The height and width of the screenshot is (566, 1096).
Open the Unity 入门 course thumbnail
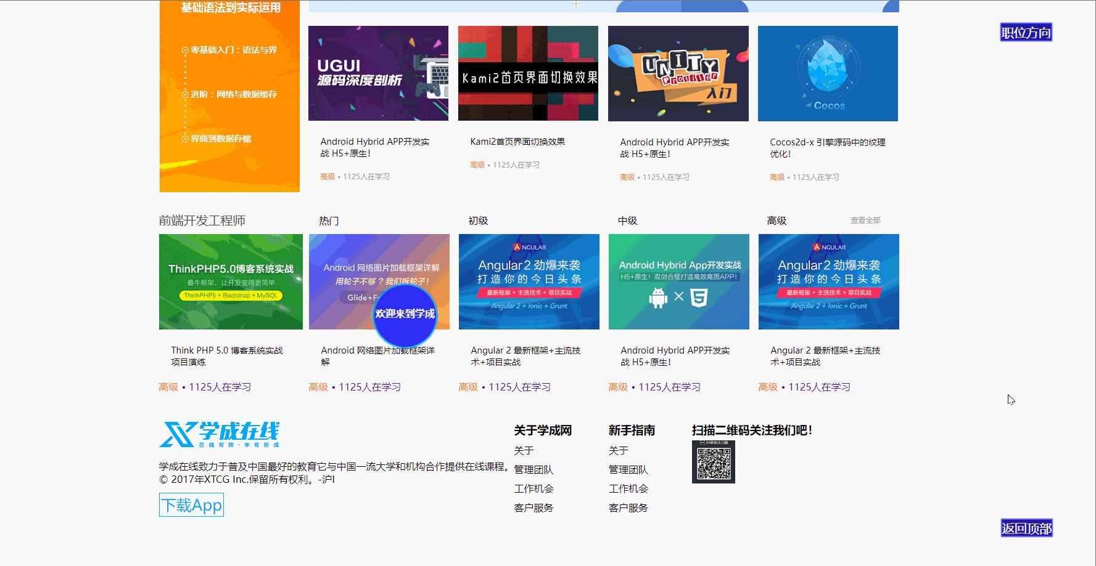tap(678, 73)
